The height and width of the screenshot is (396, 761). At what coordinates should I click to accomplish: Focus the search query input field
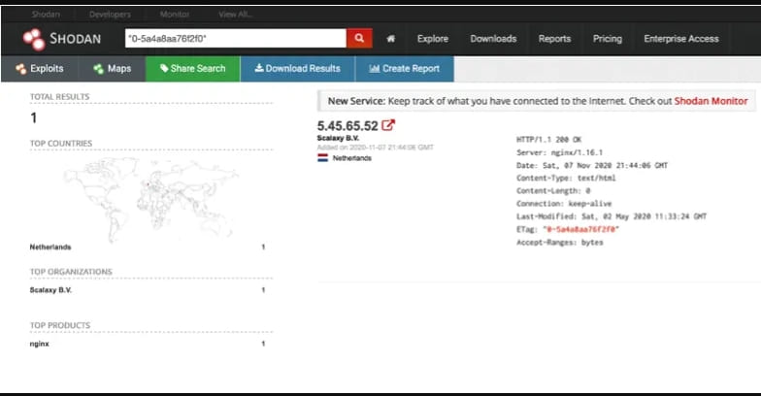(235, 39)
